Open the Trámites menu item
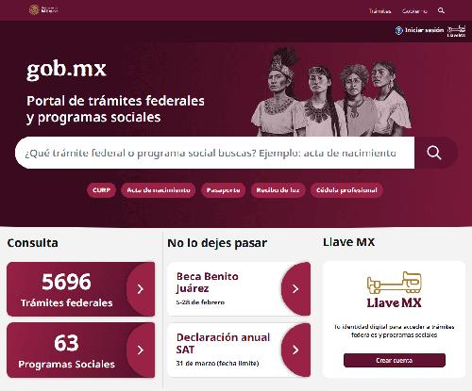Image resolution: width=472 pixels, height=391 pixels. [379, 11]
